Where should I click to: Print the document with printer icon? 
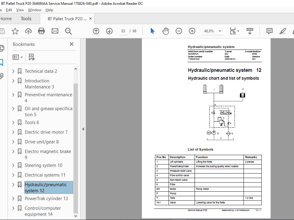41,31
